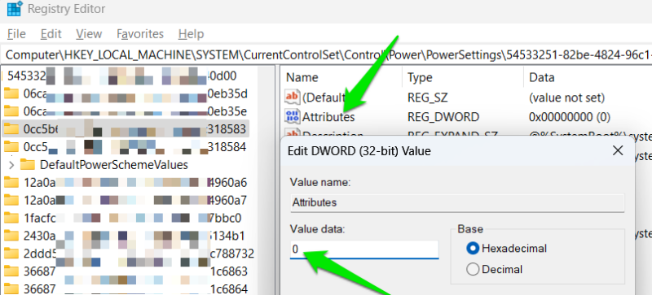This screenshot has width=652, height=295.
Task: Click the DefaultPowerSchemeValues folder icon
Action: click(28, 165)
